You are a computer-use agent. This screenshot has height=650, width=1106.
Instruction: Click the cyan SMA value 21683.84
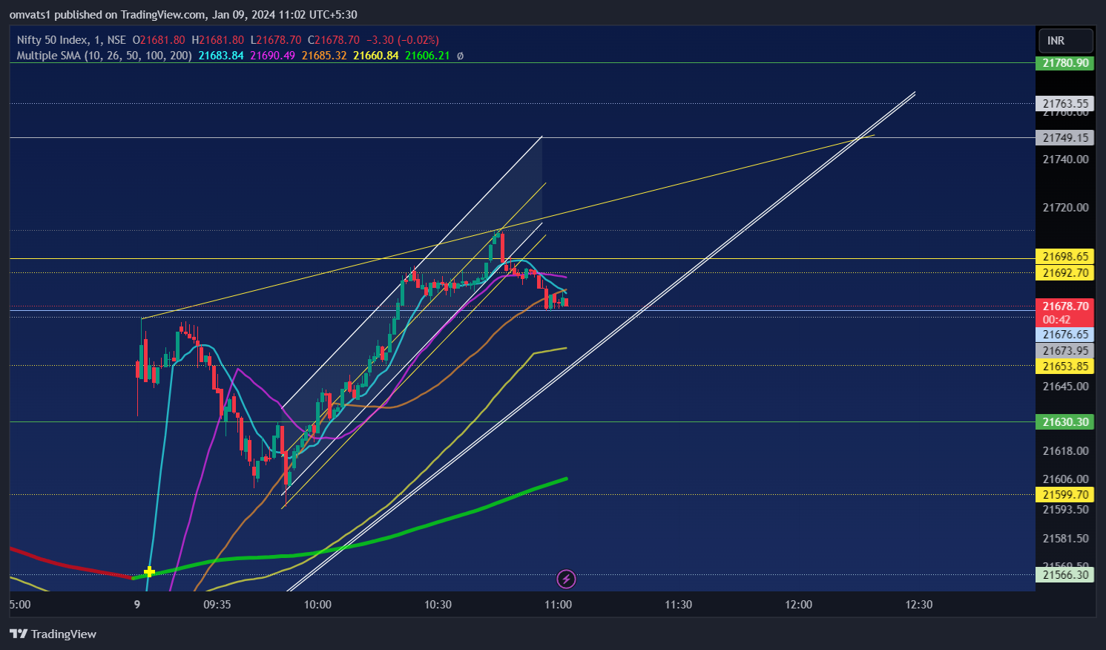(221, 56)
